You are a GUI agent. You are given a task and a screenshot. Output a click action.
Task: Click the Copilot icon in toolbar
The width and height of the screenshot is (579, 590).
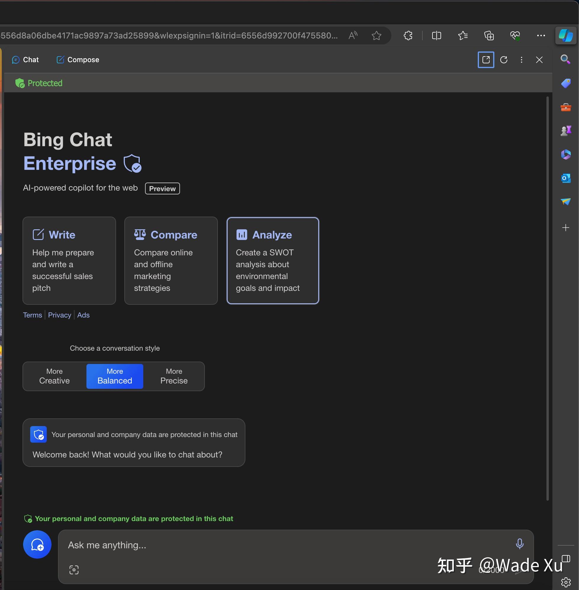pos(566,36)
